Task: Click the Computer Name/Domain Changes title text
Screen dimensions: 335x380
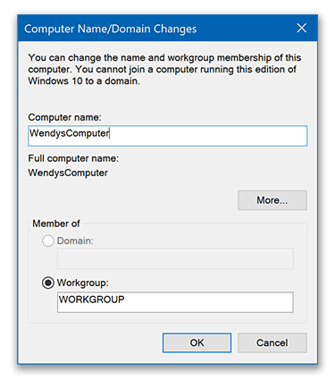Action: click(x=111, y=29)
